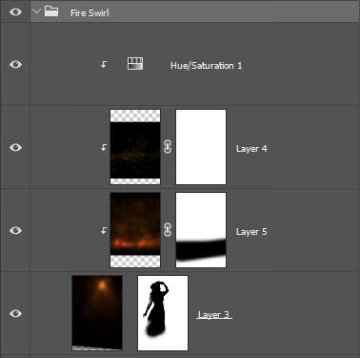The height and width of the screenshot is (358, 360).
Task: Select Layer 4 image thumbnail
Action: (x=135, y=147)
